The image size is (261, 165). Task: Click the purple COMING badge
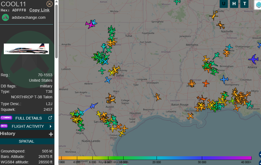[x=6, y=118]
